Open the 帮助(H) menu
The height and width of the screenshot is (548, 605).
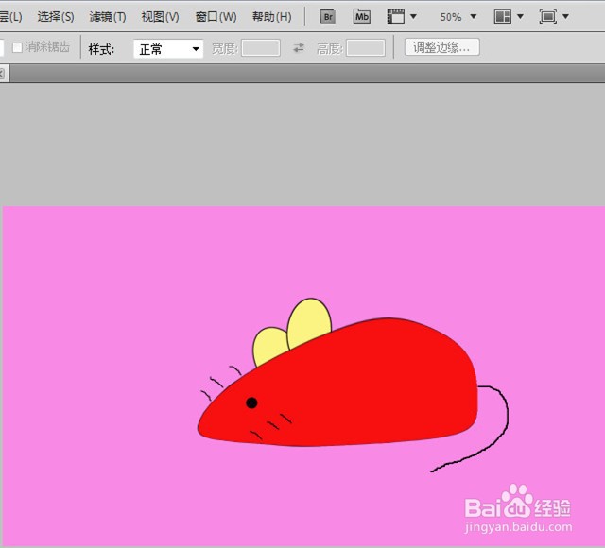coord(272,17)
